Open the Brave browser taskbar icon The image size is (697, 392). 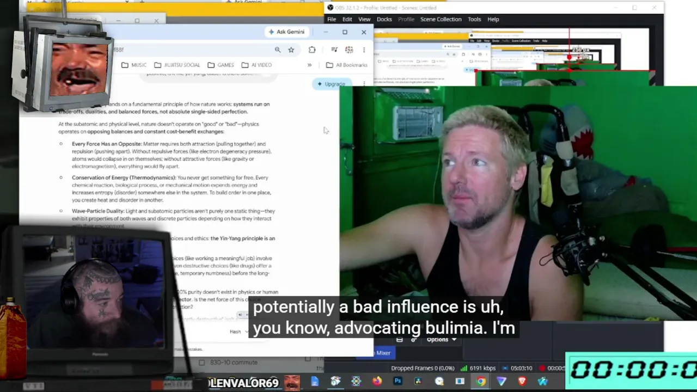[x=522, y=382]
